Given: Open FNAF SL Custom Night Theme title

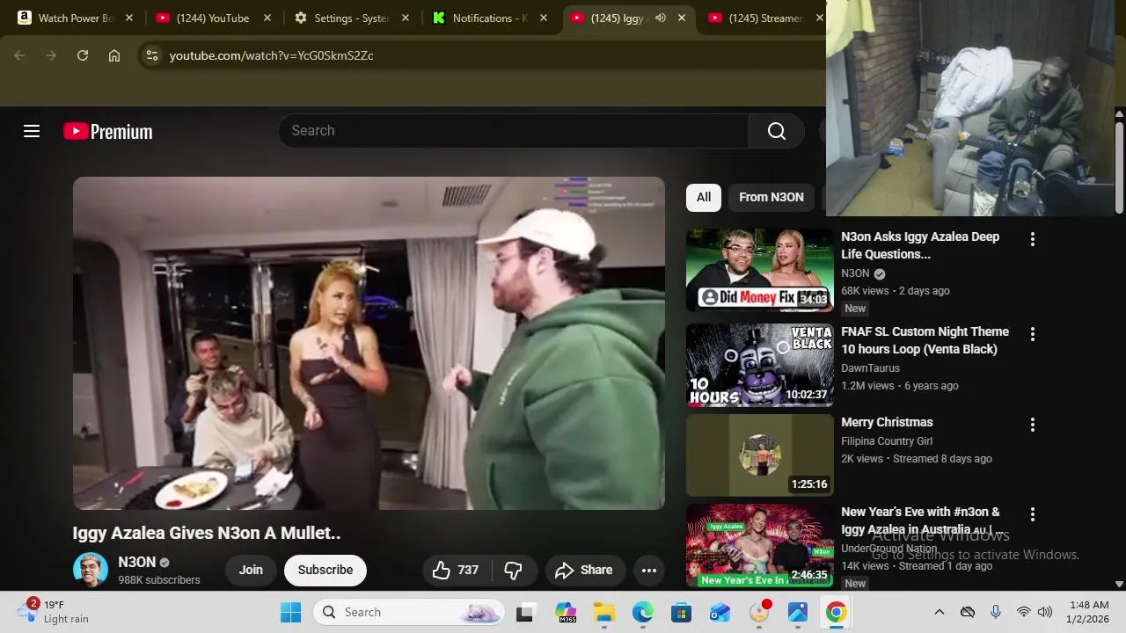Looking at the screenshot, I should coord(925,340).
